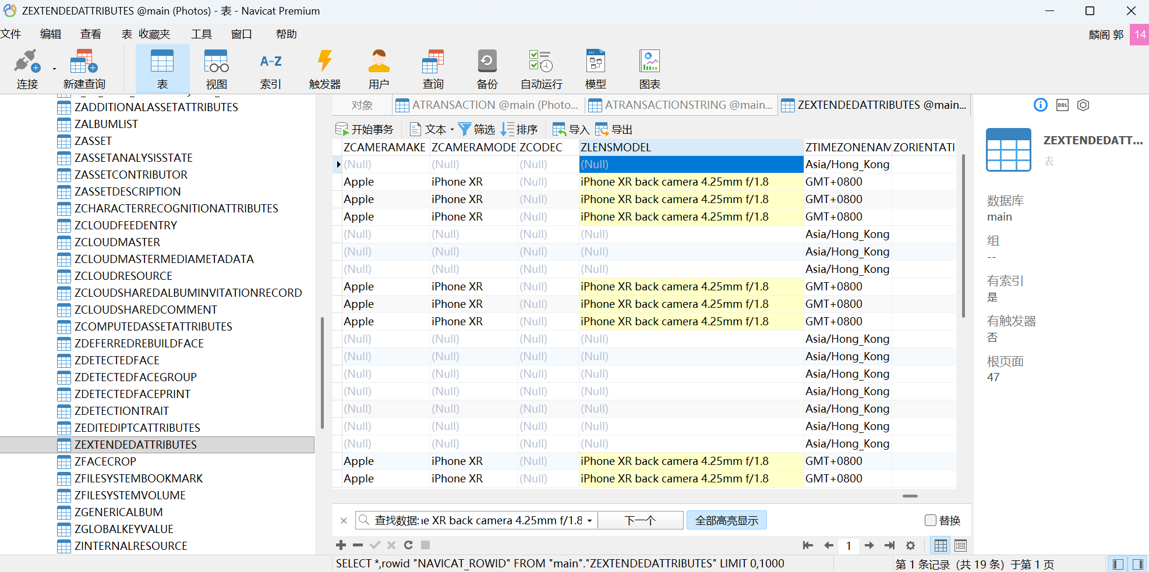Expand the find data search history dropdown
The image size is (1149, 572).
(589, 521)
